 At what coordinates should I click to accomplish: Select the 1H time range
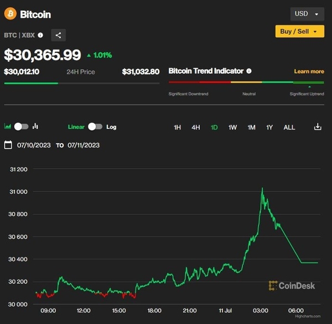pos(177,128)
